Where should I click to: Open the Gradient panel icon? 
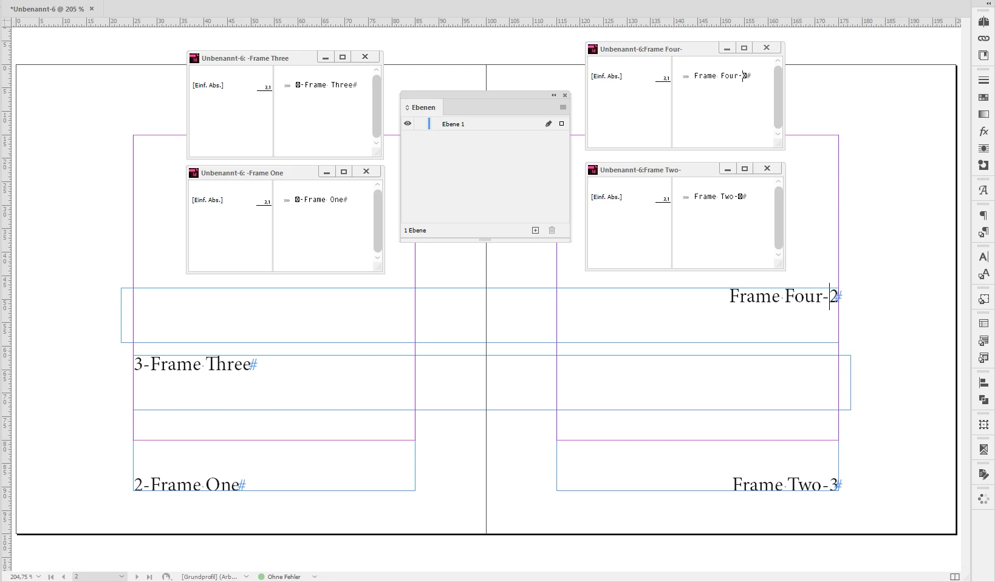point(983,114)
